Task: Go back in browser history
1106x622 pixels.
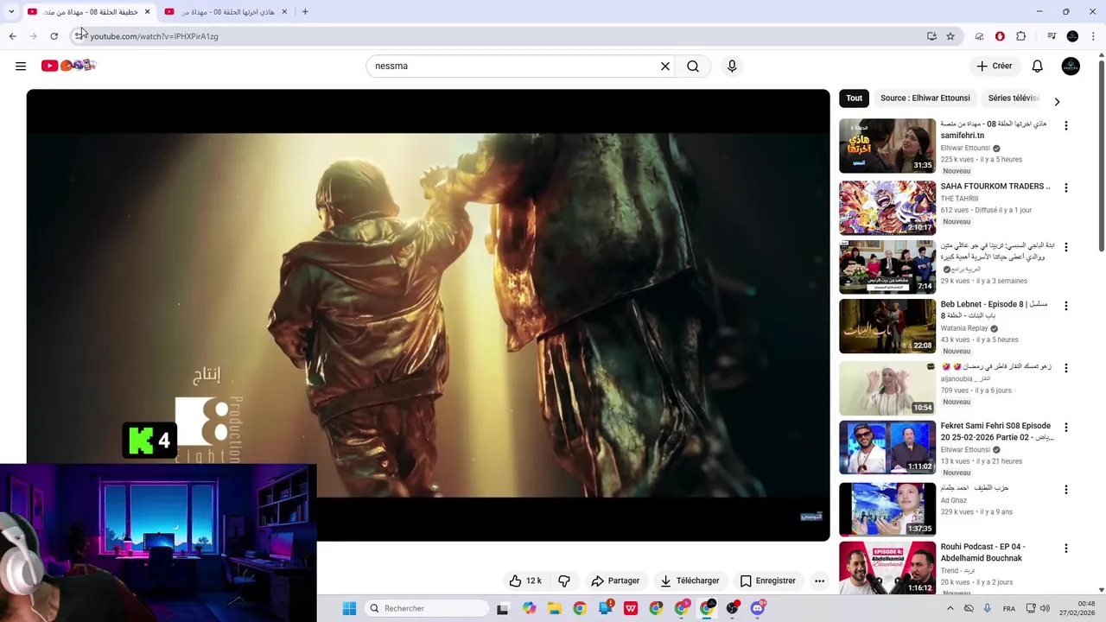Action: (x=12, y=36)
